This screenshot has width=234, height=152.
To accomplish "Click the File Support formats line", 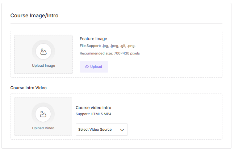I will pos(108,46).
